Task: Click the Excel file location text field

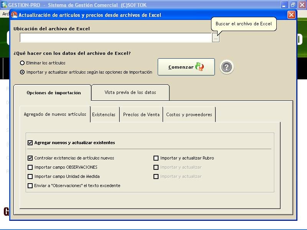Action: (115, 38)
